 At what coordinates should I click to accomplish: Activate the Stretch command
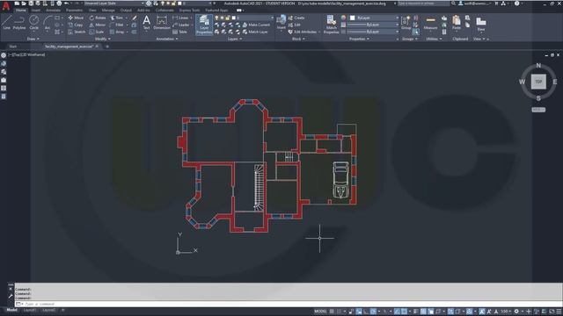[77, 32]
